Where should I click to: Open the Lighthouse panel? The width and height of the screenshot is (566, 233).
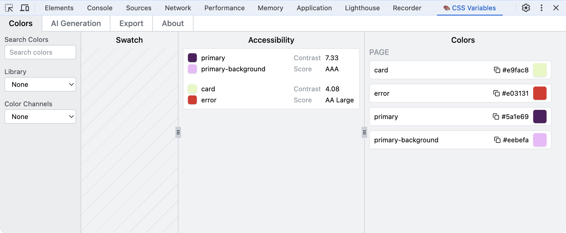point(362,8)
